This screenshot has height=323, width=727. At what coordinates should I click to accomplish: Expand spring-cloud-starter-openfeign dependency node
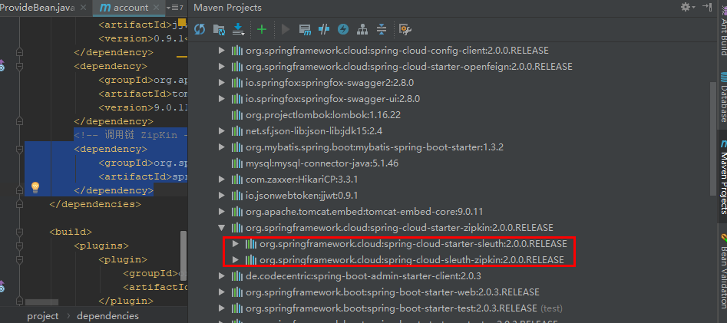point(222,67)
